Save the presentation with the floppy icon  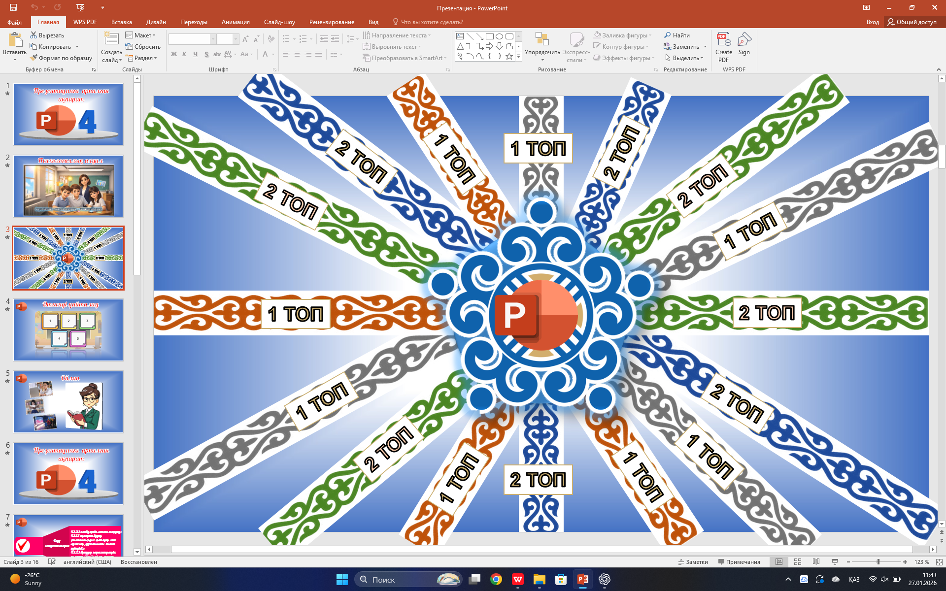click(x=13, y=7)
